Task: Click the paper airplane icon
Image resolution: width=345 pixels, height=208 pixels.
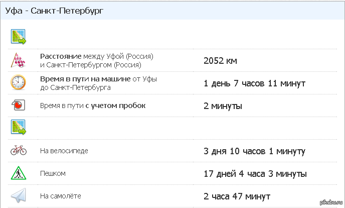Action: [18, 196]
